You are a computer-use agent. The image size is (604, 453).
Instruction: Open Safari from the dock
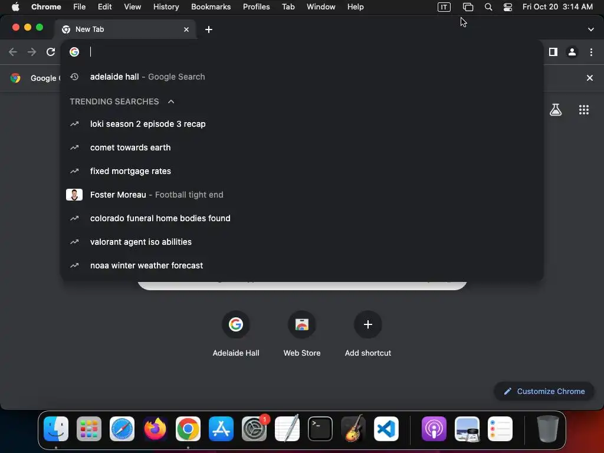pyautogui.click(x=122, y=429)
